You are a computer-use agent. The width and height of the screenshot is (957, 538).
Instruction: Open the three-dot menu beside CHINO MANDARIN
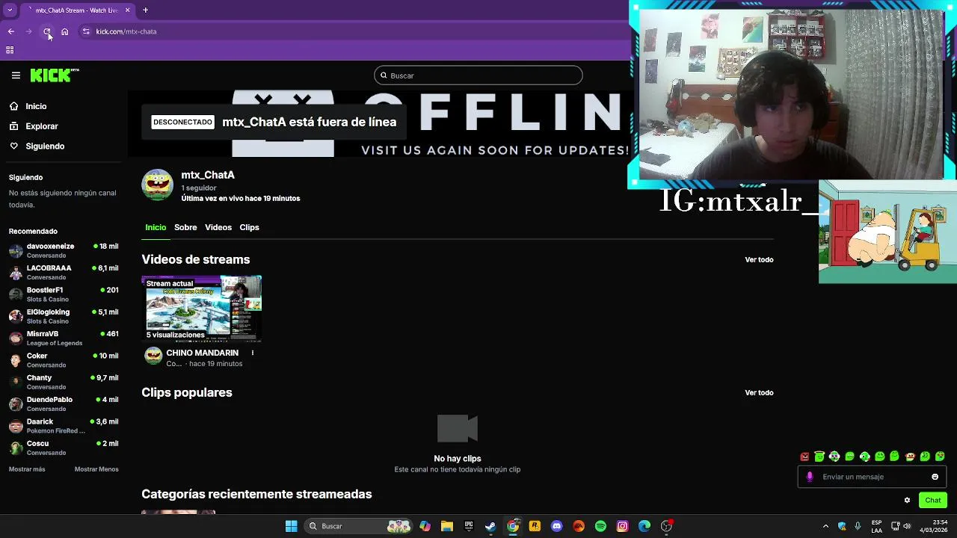[253, 353]
